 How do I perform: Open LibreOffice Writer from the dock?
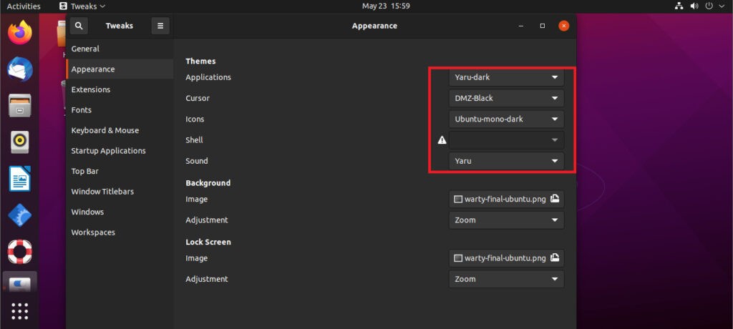(x=19, y=179)
